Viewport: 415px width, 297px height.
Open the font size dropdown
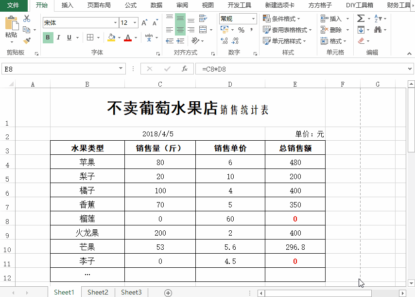[135, 23]
